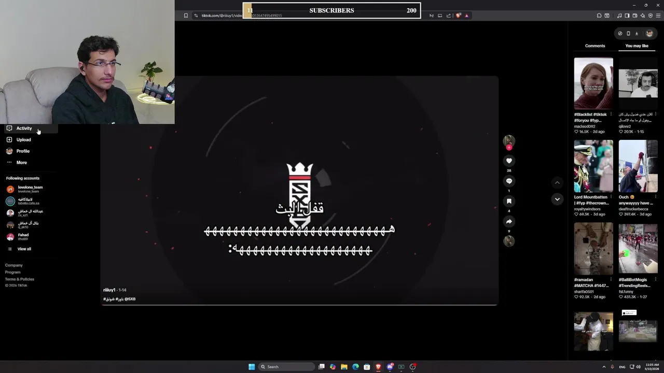Bookmark the video with the favorites icon
This screenshot has width=664, height=373.
509,201
